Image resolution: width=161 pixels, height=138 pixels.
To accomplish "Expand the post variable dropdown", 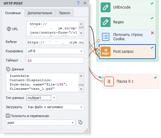I will tap(73, 123).
